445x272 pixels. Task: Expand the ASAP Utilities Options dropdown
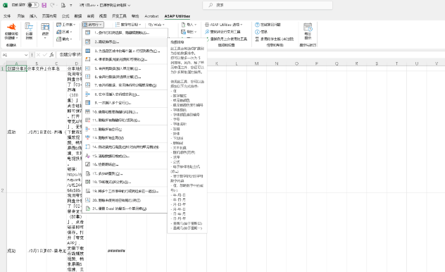224,25
